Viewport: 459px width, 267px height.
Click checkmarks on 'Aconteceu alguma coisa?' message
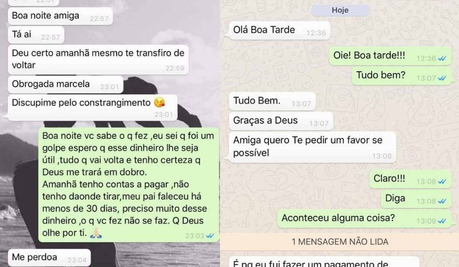point(442,220)
